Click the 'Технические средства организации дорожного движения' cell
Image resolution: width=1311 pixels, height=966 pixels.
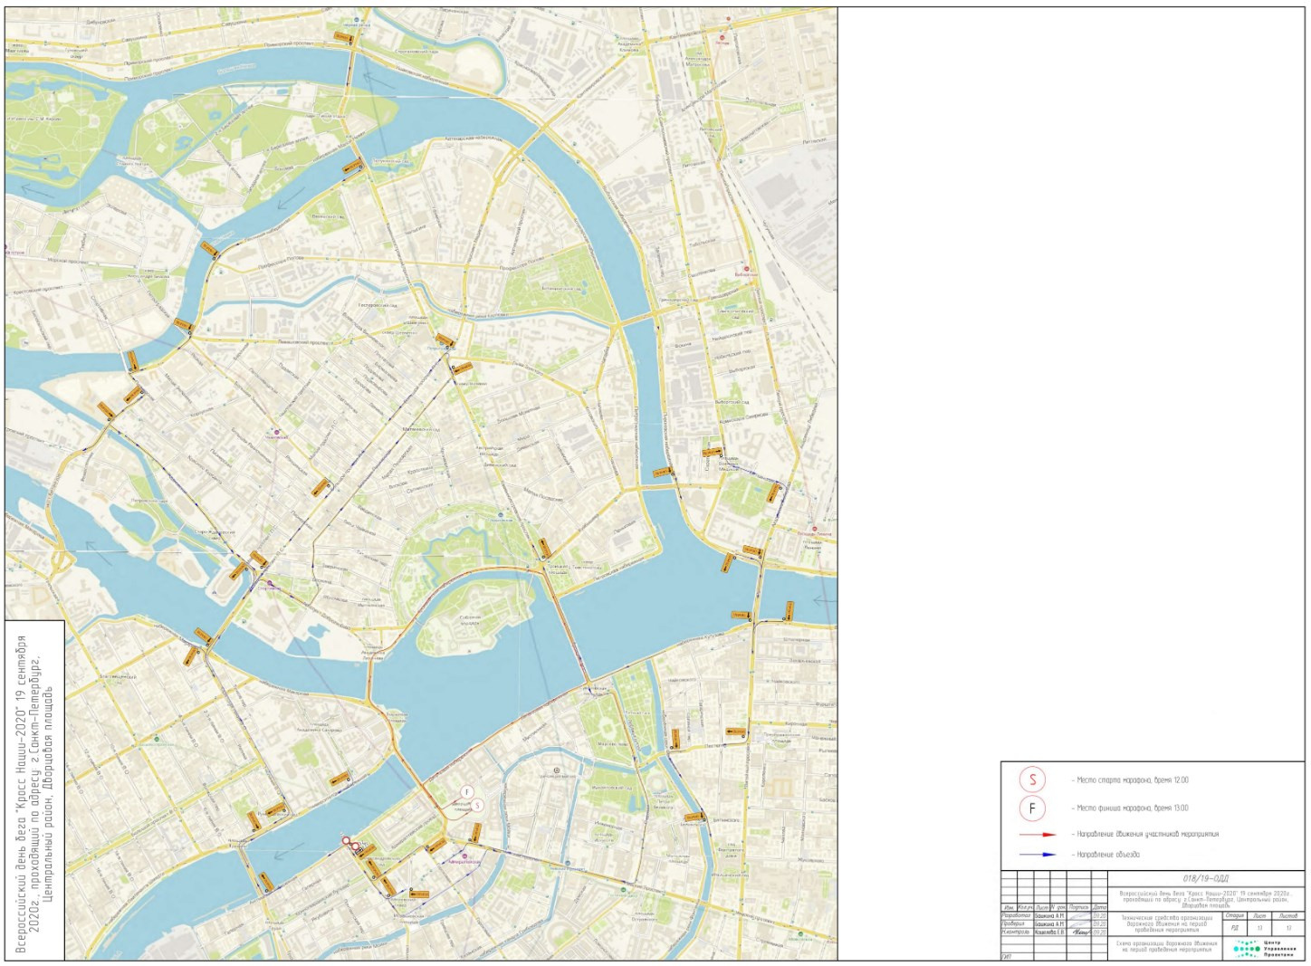click(x=1166, y=923)
